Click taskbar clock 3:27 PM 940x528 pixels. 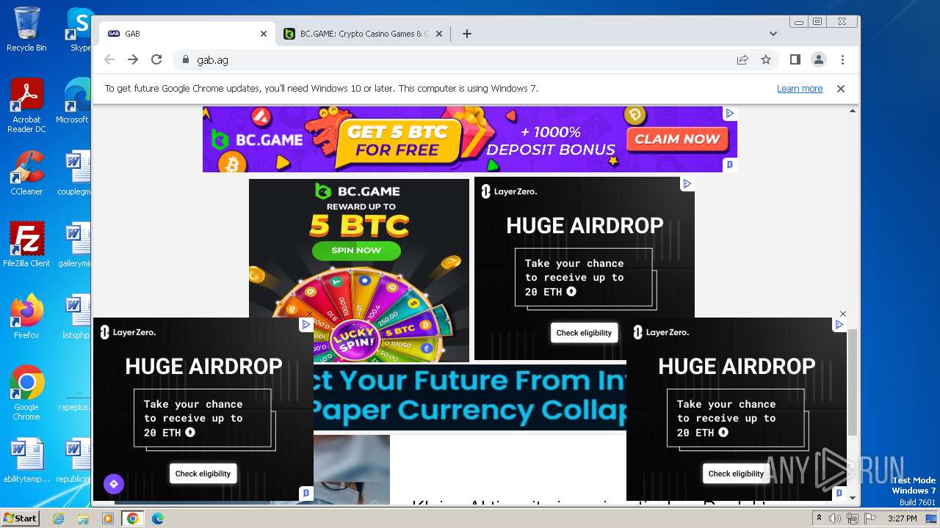902,518
